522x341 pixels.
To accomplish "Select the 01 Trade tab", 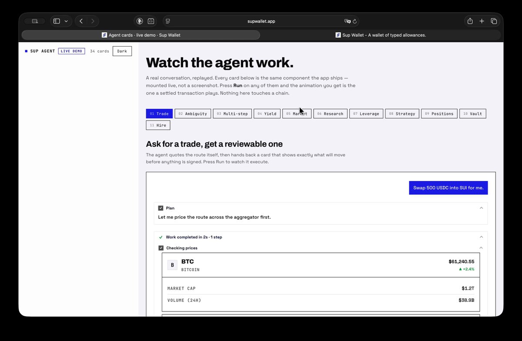I will point(159,114).
